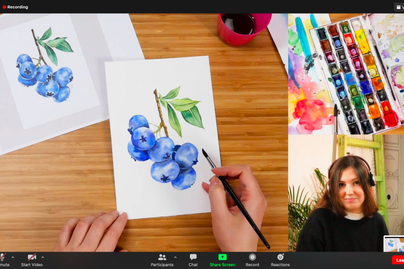Select the watercolor palette video tile
Screen dimensions: 404x269
(346, 74)
